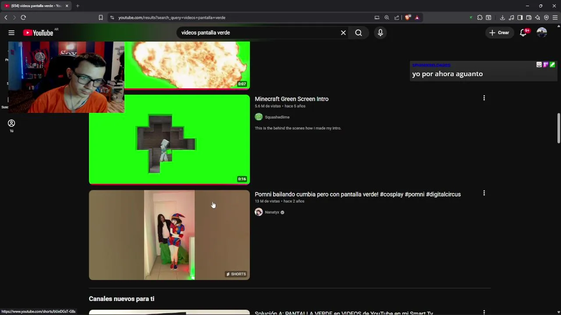Open Brave Shields lion icon
Image resolution: width=561 pixels, height=315 pixels.
(408, 17)
